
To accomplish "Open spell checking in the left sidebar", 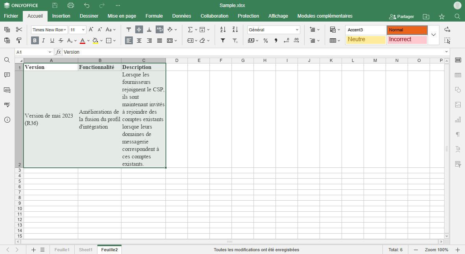I will pyautogui.click(x=7, y=104).
